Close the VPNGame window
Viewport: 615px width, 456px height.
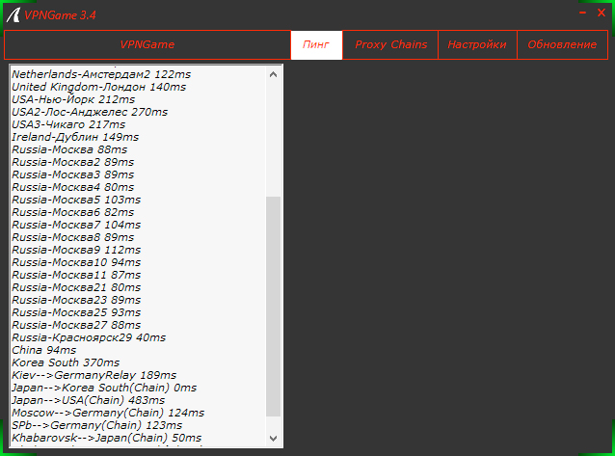602,13
